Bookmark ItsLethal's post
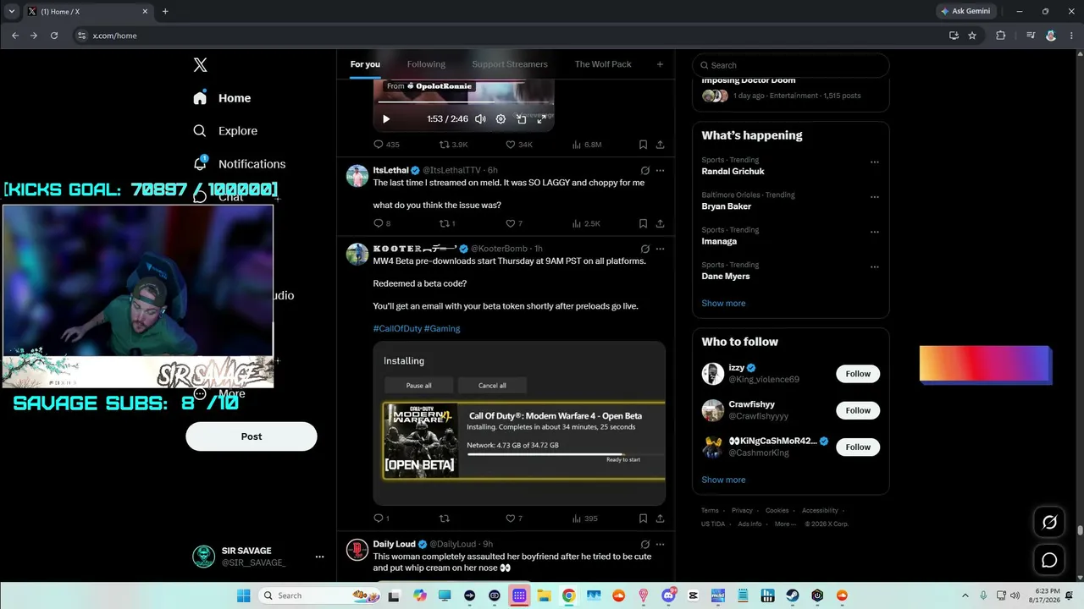This screenshot has width=1084, height=609. (x=643, y=223)
